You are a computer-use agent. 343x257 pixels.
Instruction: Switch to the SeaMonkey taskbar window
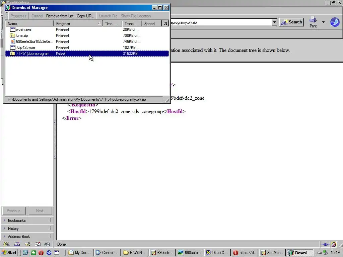point(273,253)
